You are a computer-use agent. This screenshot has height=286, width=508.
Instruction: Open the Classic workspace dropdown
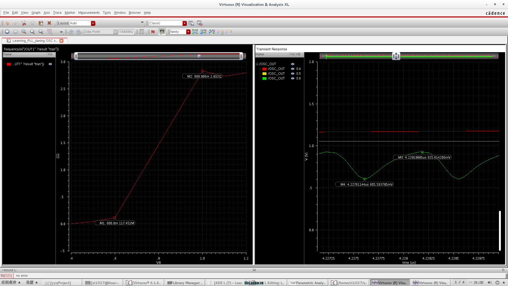coord(185,23)
